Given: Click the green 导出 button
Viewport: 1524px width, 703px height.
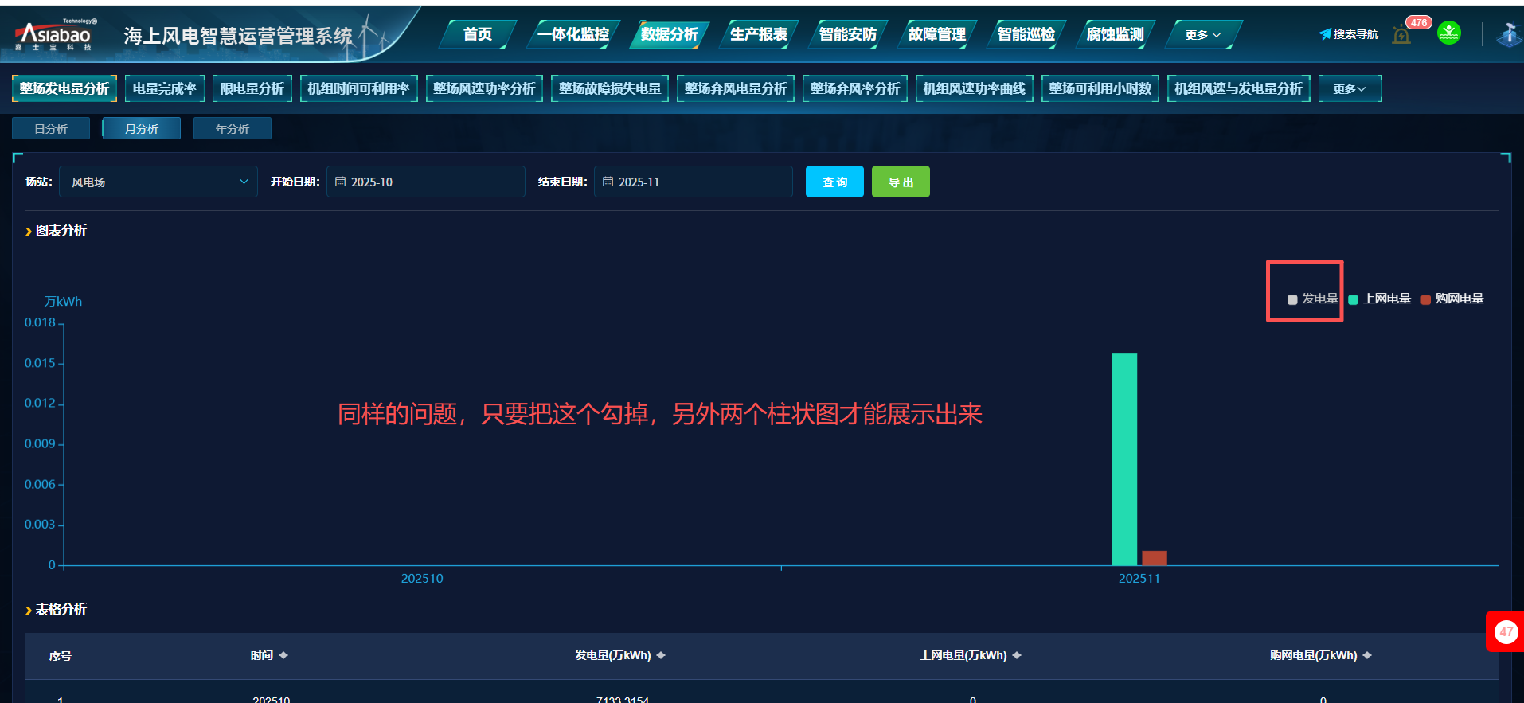Looking at the screenshot, I should coord(901,182).
